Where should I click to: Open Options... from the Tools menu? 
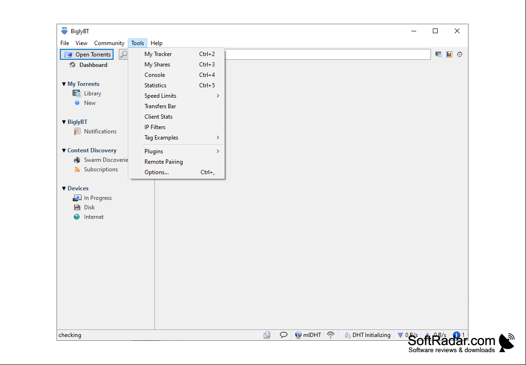(x=176, y=172)
